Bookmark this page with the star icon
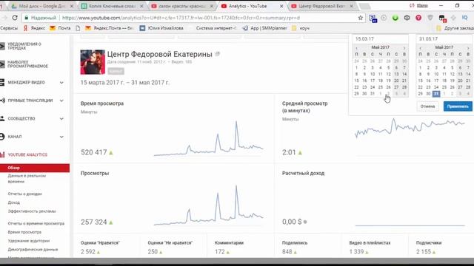The image size is (474, 266). (361, 18)
